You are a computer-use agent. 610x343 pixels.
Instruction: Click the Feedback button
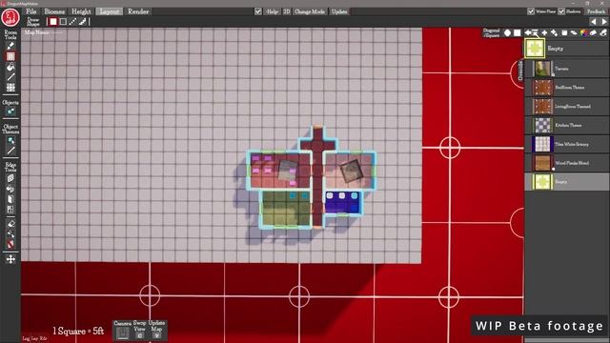(x=596, y=11)
